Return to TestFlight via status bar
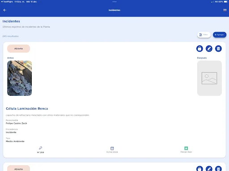This screenshot has height=171, width=229. pos(7,2)
